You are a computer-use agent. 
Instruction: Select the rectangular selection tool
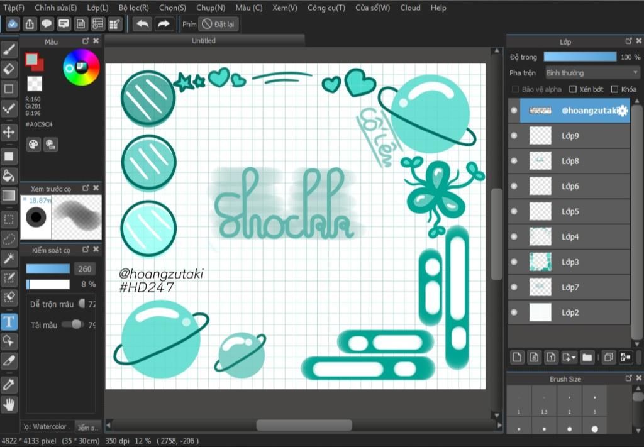[x=9, y=219]
